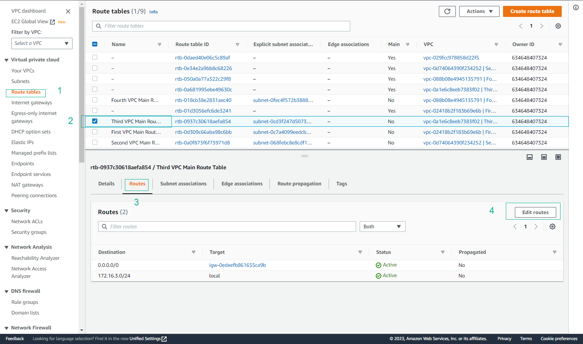Go to previous page of routes
Viewport: 583px width, 344px height.
515,227
